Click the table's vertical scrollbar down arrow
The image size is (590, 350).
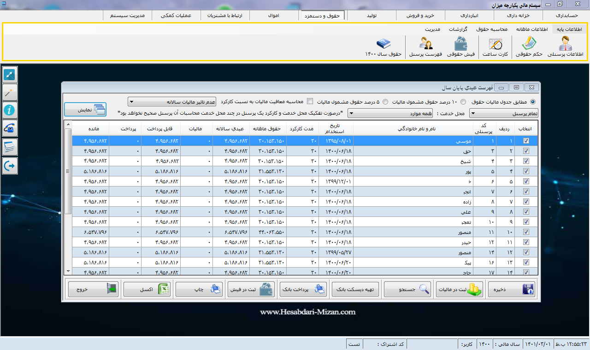point(68,272)
